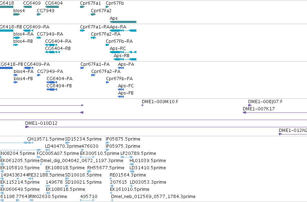
Task: Click the CG7949-PA protein label
Action: point(50,72)
